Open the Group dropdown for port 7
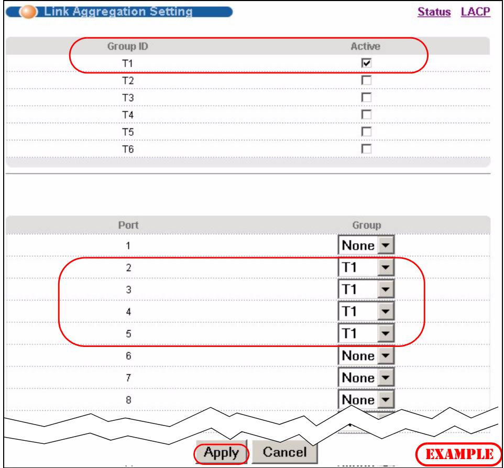Viewport: 504px width, 468px height. coord(366,377)
